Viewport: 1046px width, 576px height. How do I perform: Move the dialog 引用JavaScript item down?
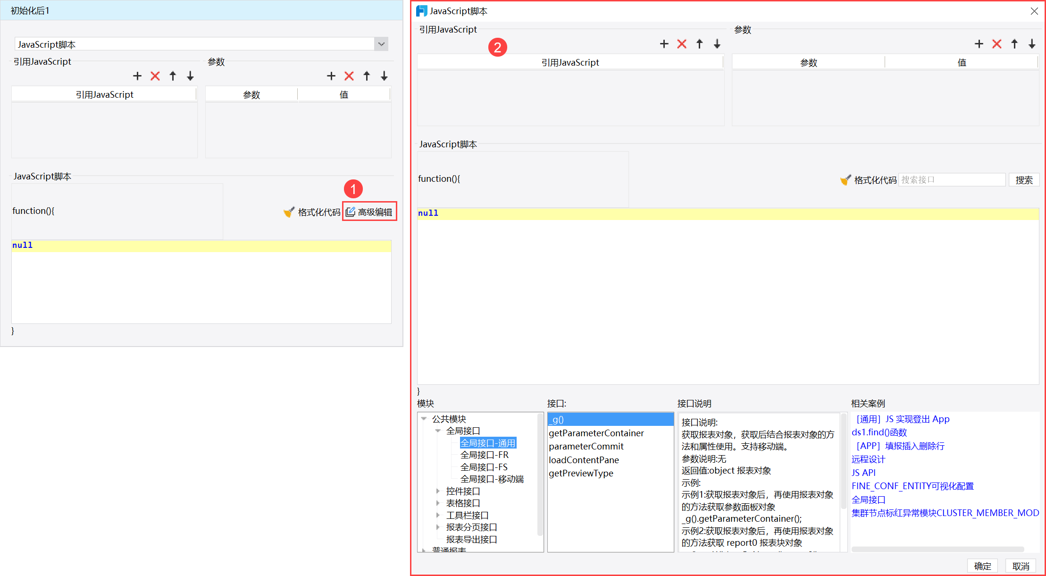pos(717,44)
